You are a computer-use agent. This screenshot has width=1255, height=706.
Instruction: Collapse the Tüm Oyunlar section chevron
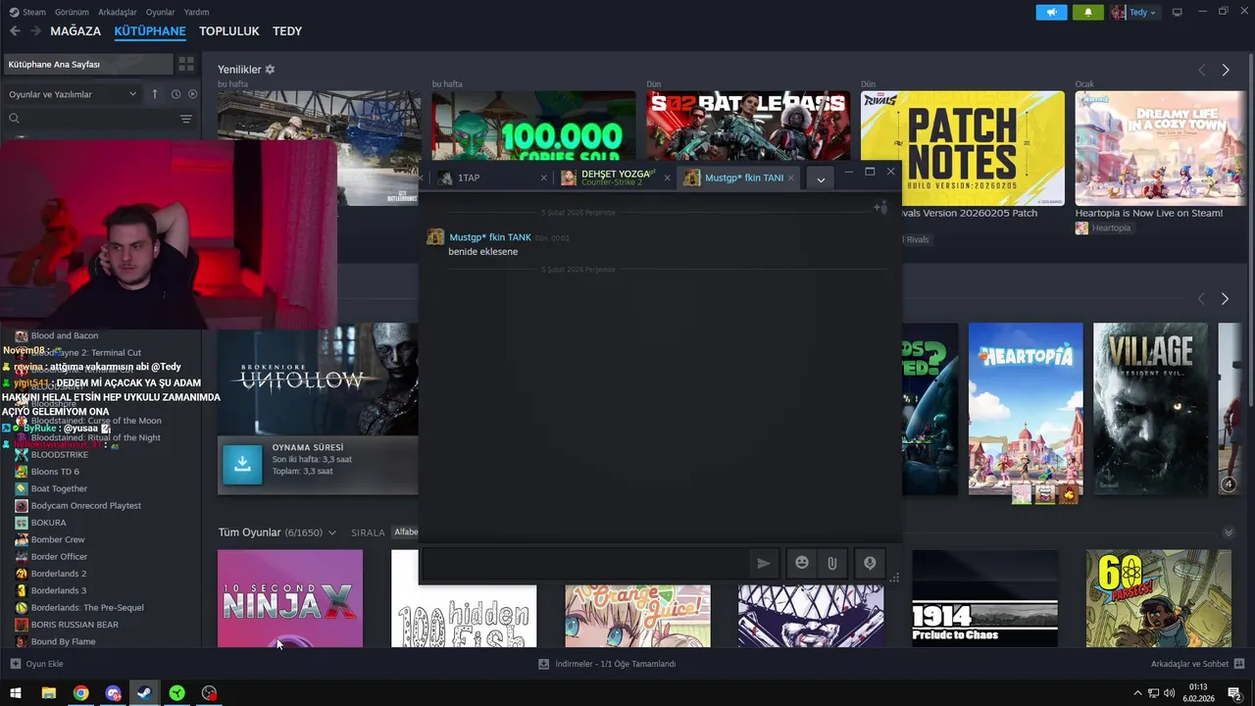(x=1229, y=532)
